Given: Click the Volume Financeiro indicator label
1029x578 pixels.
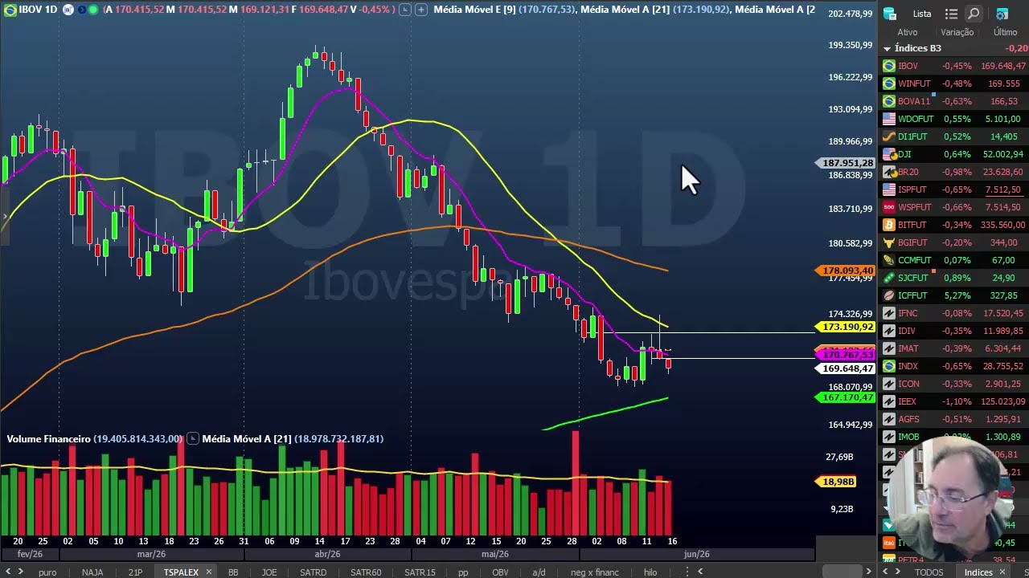Looking at the screenshot, I should [48, 438].
